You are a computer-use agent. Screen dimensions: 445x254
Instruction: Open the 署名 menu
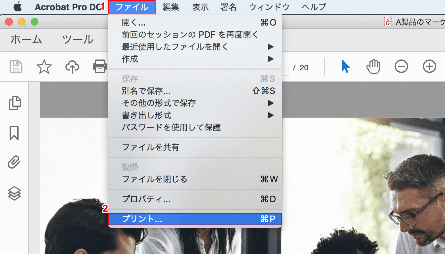click(x=229, y=7)
